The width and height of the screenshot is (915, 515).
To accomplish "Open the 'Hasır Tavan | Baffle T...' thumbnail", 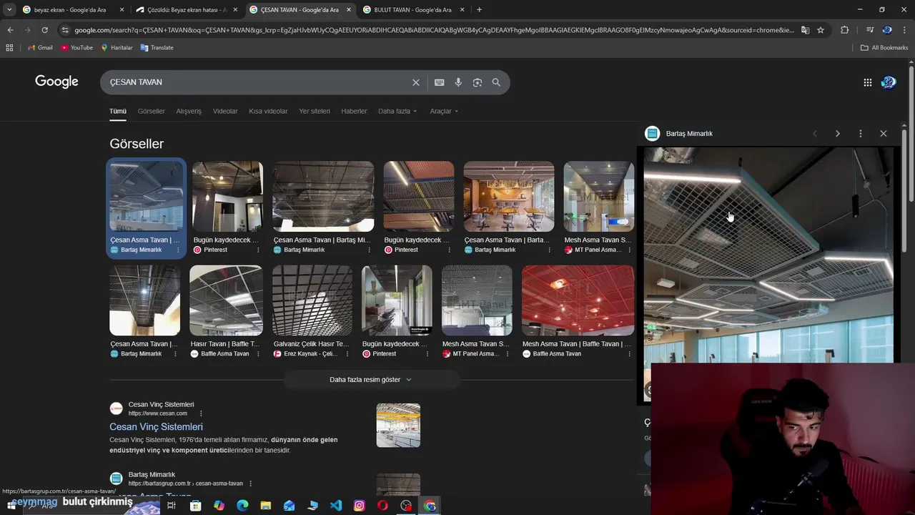I will [226, 300].
